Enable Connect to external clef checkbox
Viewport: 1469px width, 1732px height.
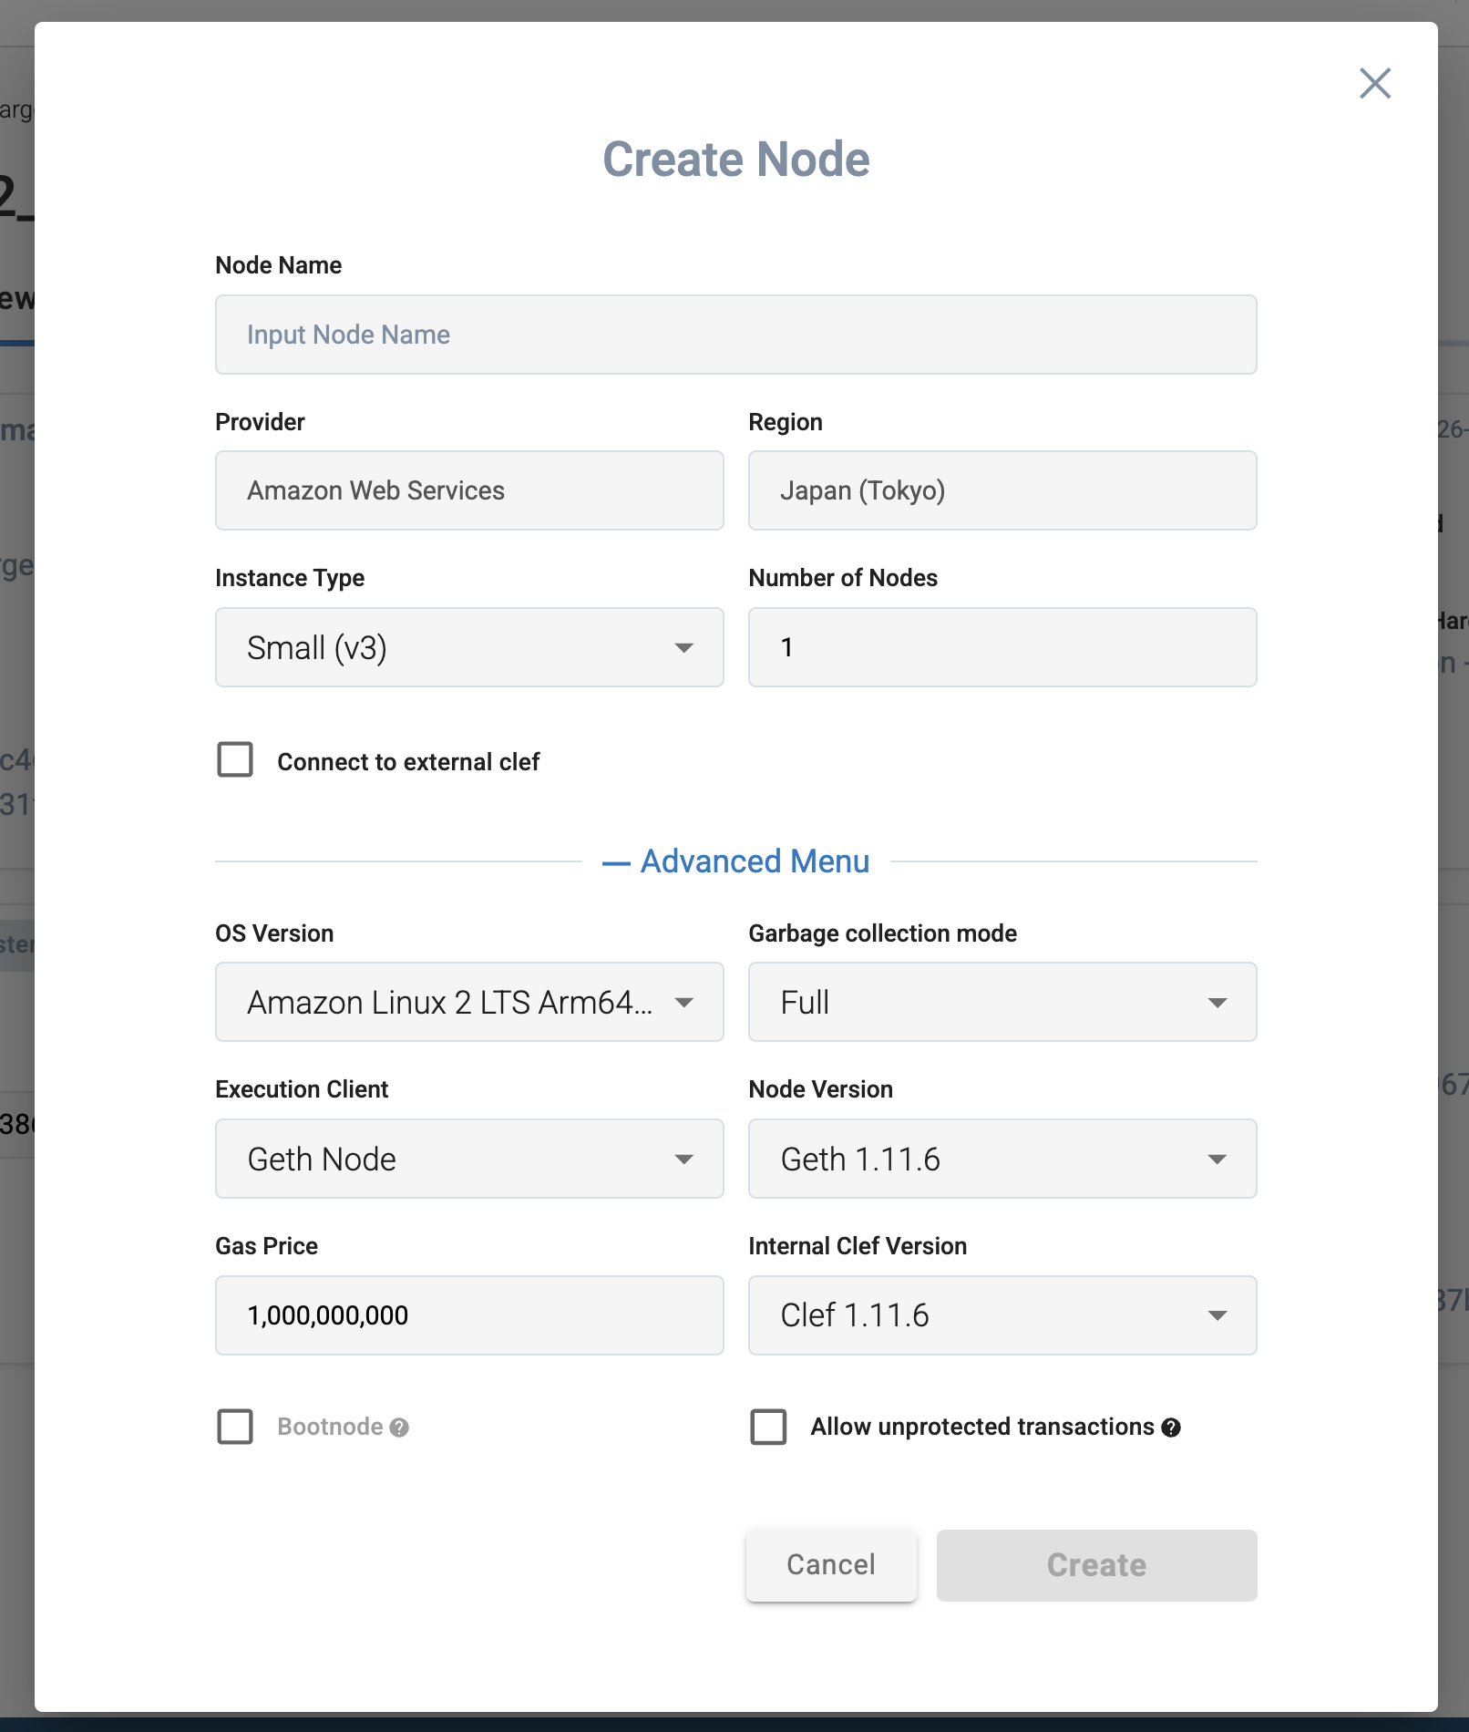click(235, 759)
